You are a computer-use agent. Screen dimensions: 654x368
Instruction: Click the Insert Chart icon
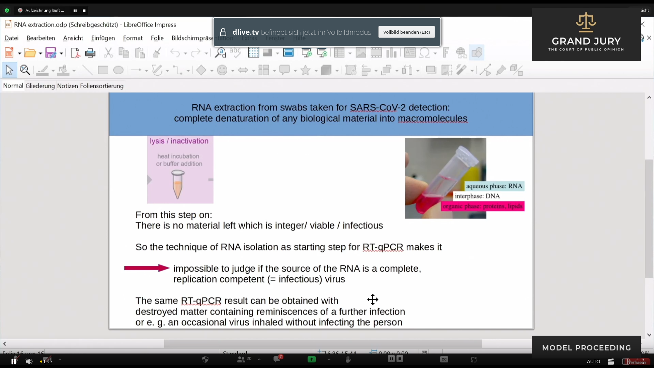[x=391, y=53]
